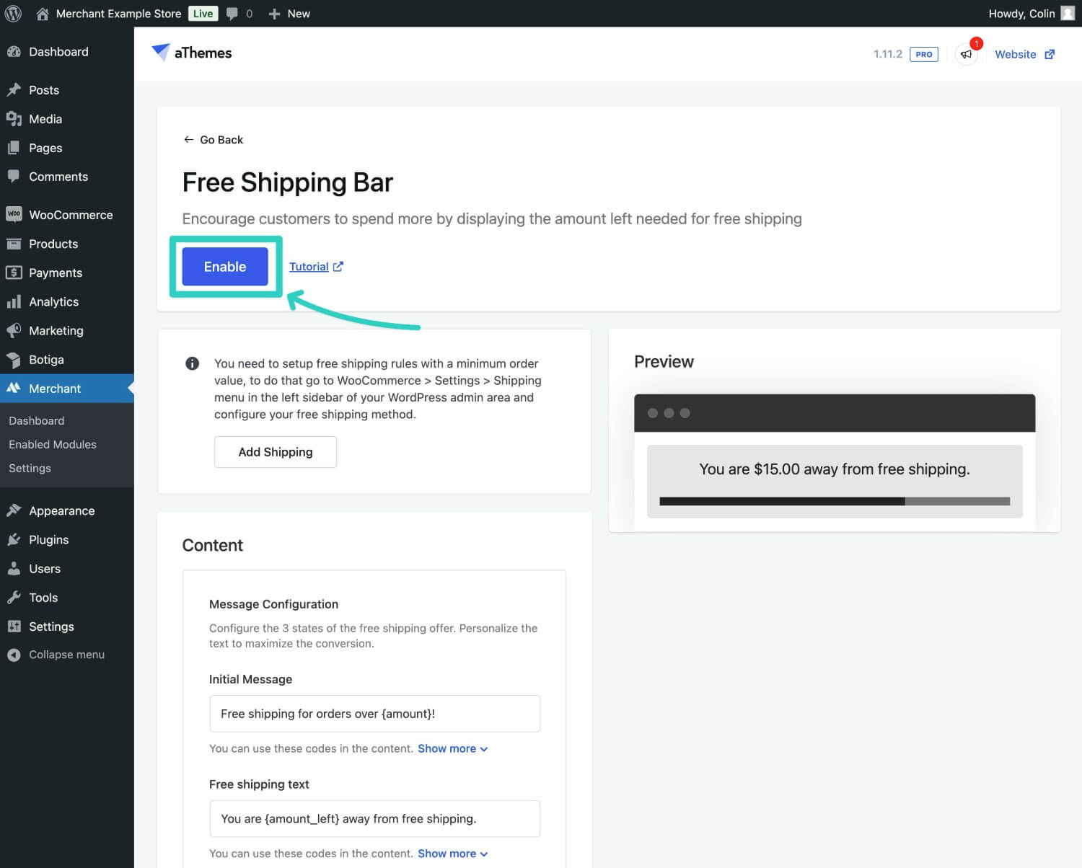
Task: Click the WordPress logo icon
Action: click(x=14, y=14)
